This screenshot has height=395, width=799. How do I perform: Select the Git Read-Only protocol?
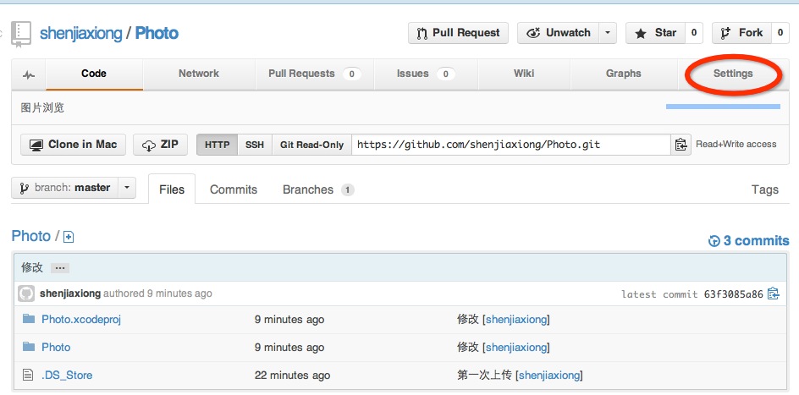[x=311, y=145]
